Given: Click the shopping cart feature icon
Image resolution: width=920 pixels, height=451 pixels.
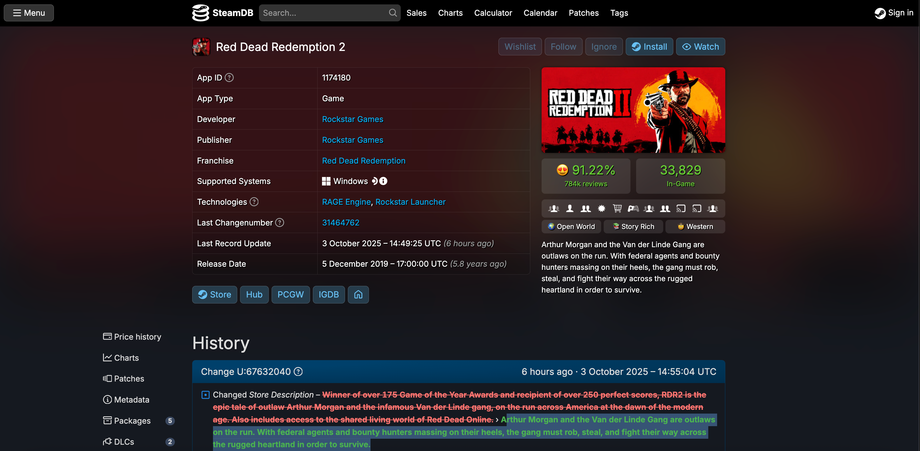Looking at the screenshot, I should tap(618, 209).
